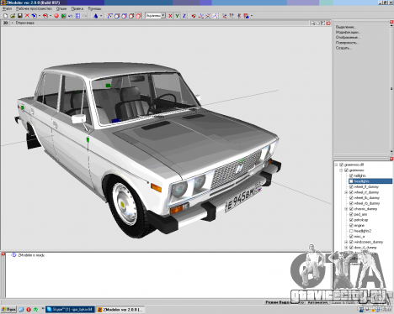Viewport: 394px width, 314px height.
Task: Click the viewport maximize icon
Action: 323,23
